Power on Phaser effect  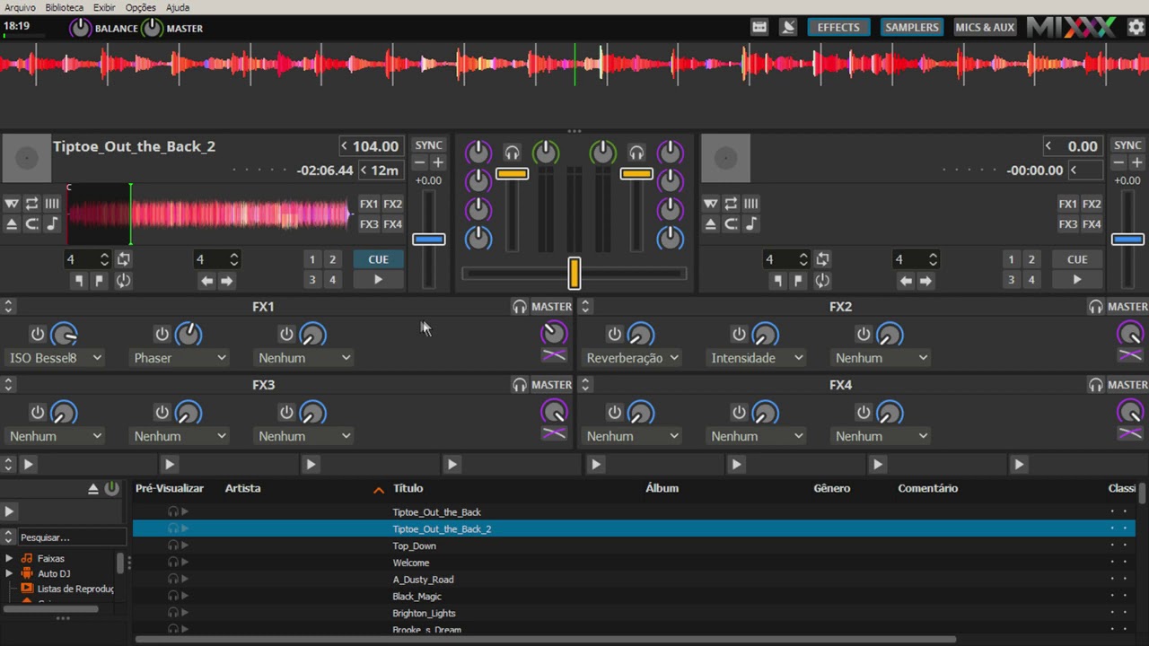click(162, 334)
